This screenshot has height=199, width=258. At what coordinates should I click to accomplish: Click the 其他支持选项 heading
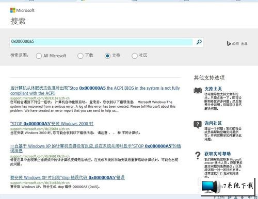(x=209, y=78)
